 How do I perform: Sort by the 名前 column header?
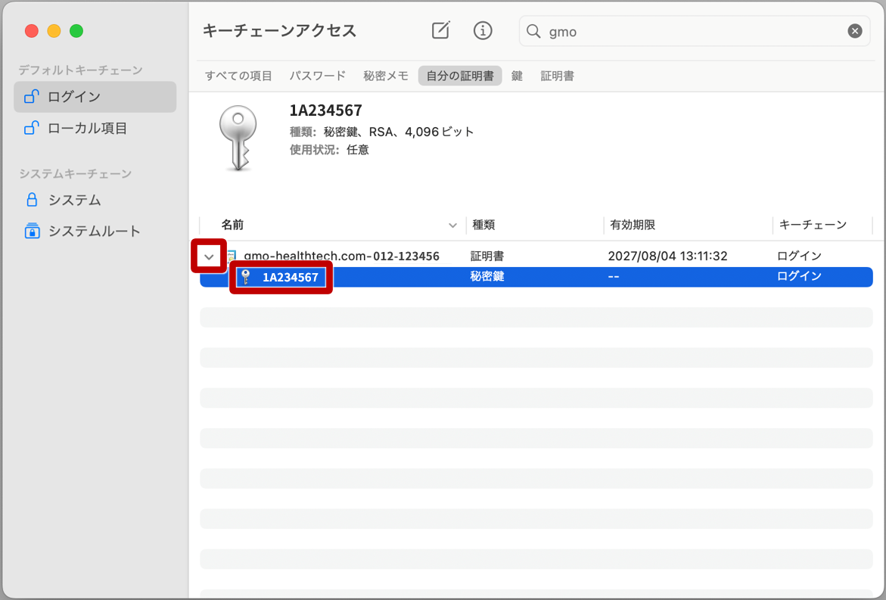(x=232, y=225)
